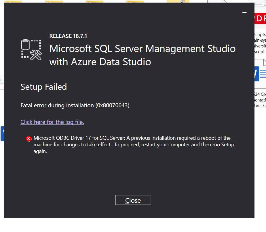Click the 'RELEASE 18.7.1' version label
The image size is (266, 232).
[x=68, y=36]
